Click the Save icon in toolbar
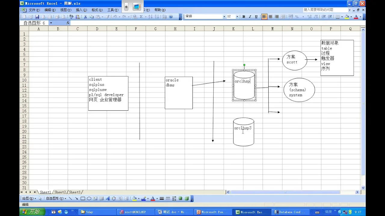 coord(37,17)
